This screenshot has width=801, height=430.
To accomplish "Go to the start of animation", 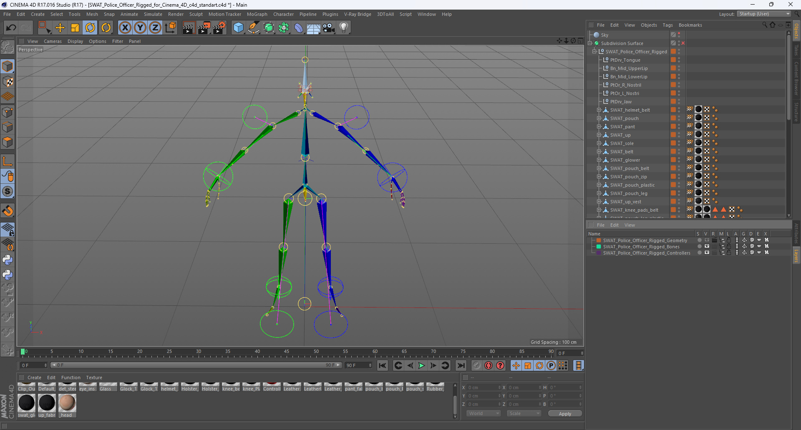I will [x=382, y=365].
